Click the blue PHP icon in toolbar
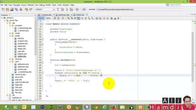The width and height of the screenshot is (196, 110). point(84,9)
